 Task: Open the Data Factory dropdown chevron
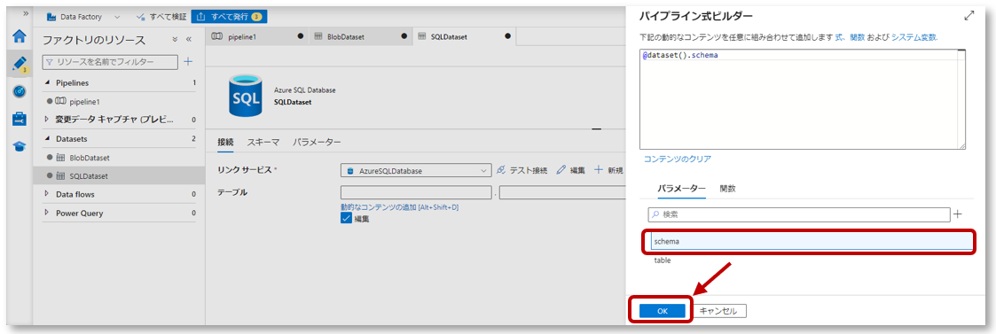pos(116,17)
